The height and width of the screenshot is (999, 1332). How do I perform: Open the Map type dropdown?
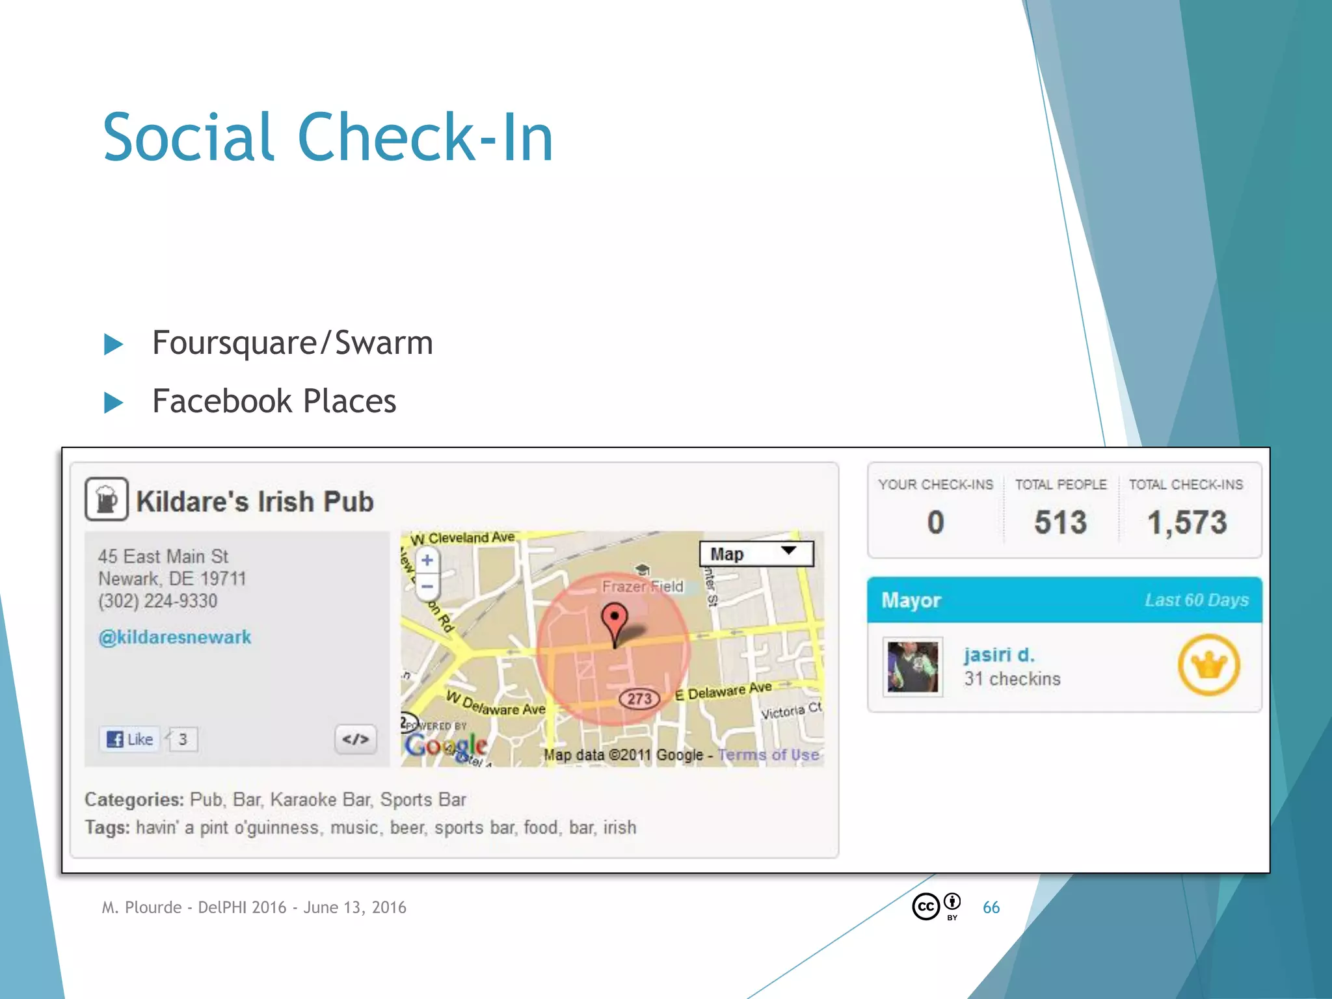pyautogui.click(x=756, y=554)
